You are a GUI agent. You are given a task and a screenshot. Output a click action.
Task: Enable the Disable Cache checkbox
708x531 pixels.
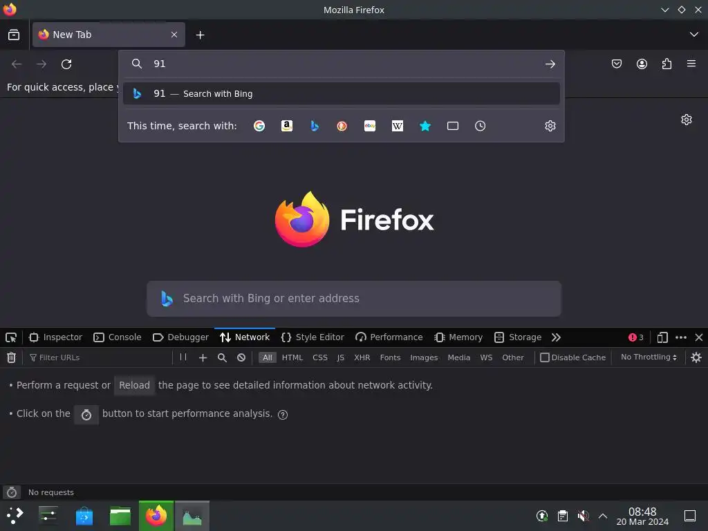click(545, 357)
